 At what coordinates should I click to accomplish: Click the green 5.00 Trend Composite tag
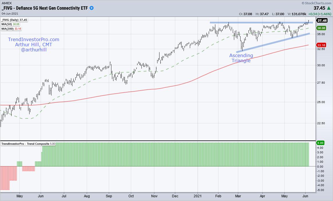coord(320,143)
